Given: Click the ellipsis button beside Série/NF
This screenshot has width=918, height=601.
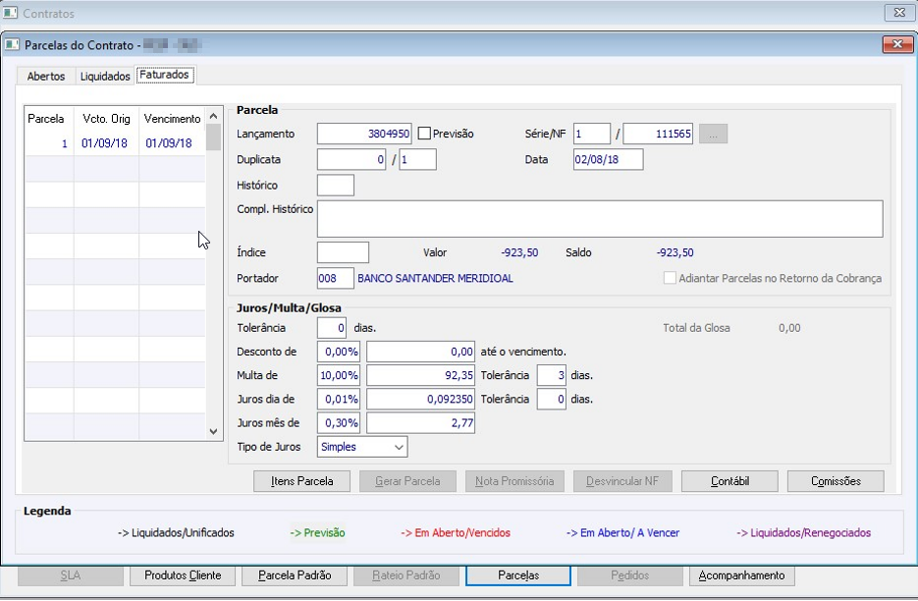Looking at the screenshot, I should [713, 135].
